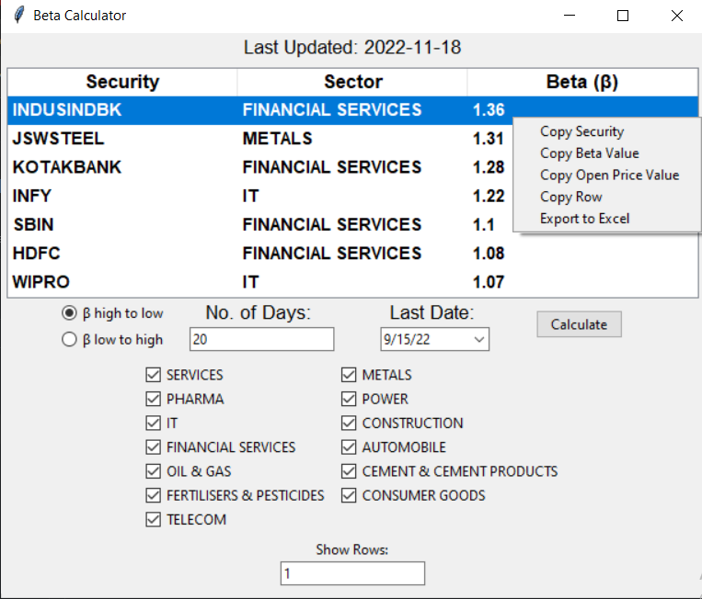
Task: Uncheck the METALS sector checkbox
Action: (x=349, y=375)
